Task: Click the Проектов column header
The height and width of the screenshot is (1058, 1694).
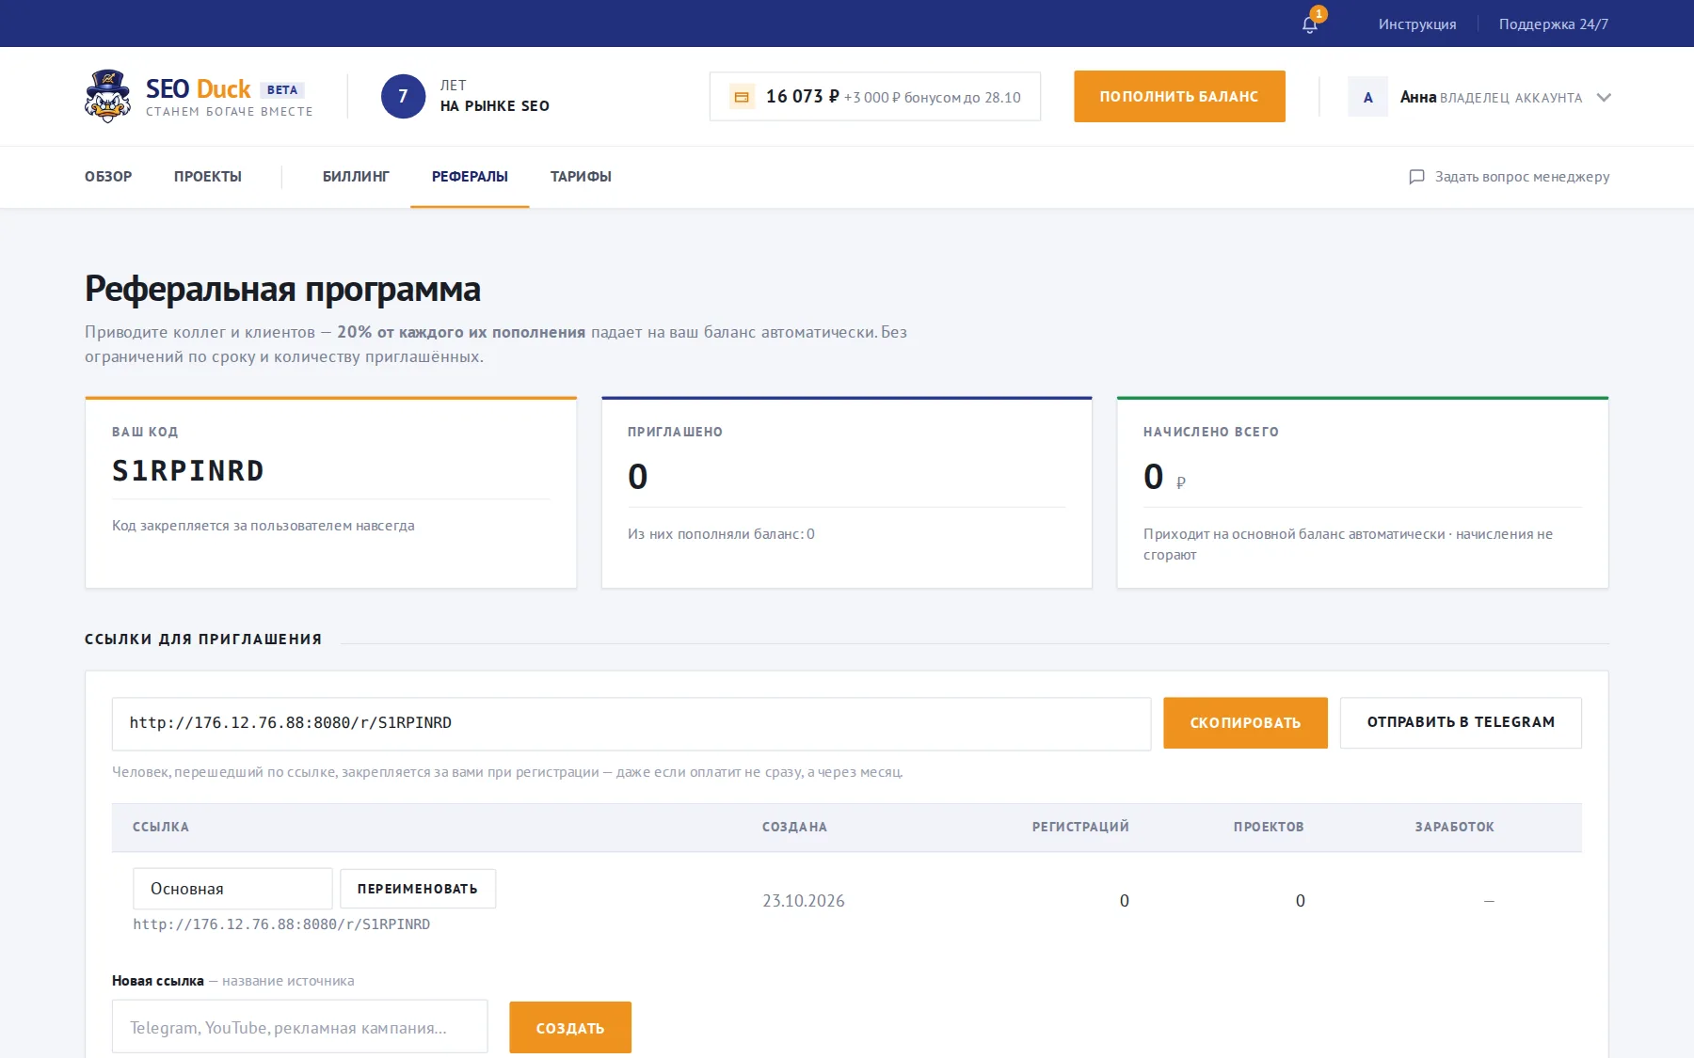Action: [x=1269, y=827]
